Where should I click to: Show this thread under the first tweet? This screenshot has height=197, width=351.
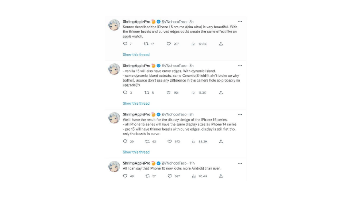pos(136,55)
